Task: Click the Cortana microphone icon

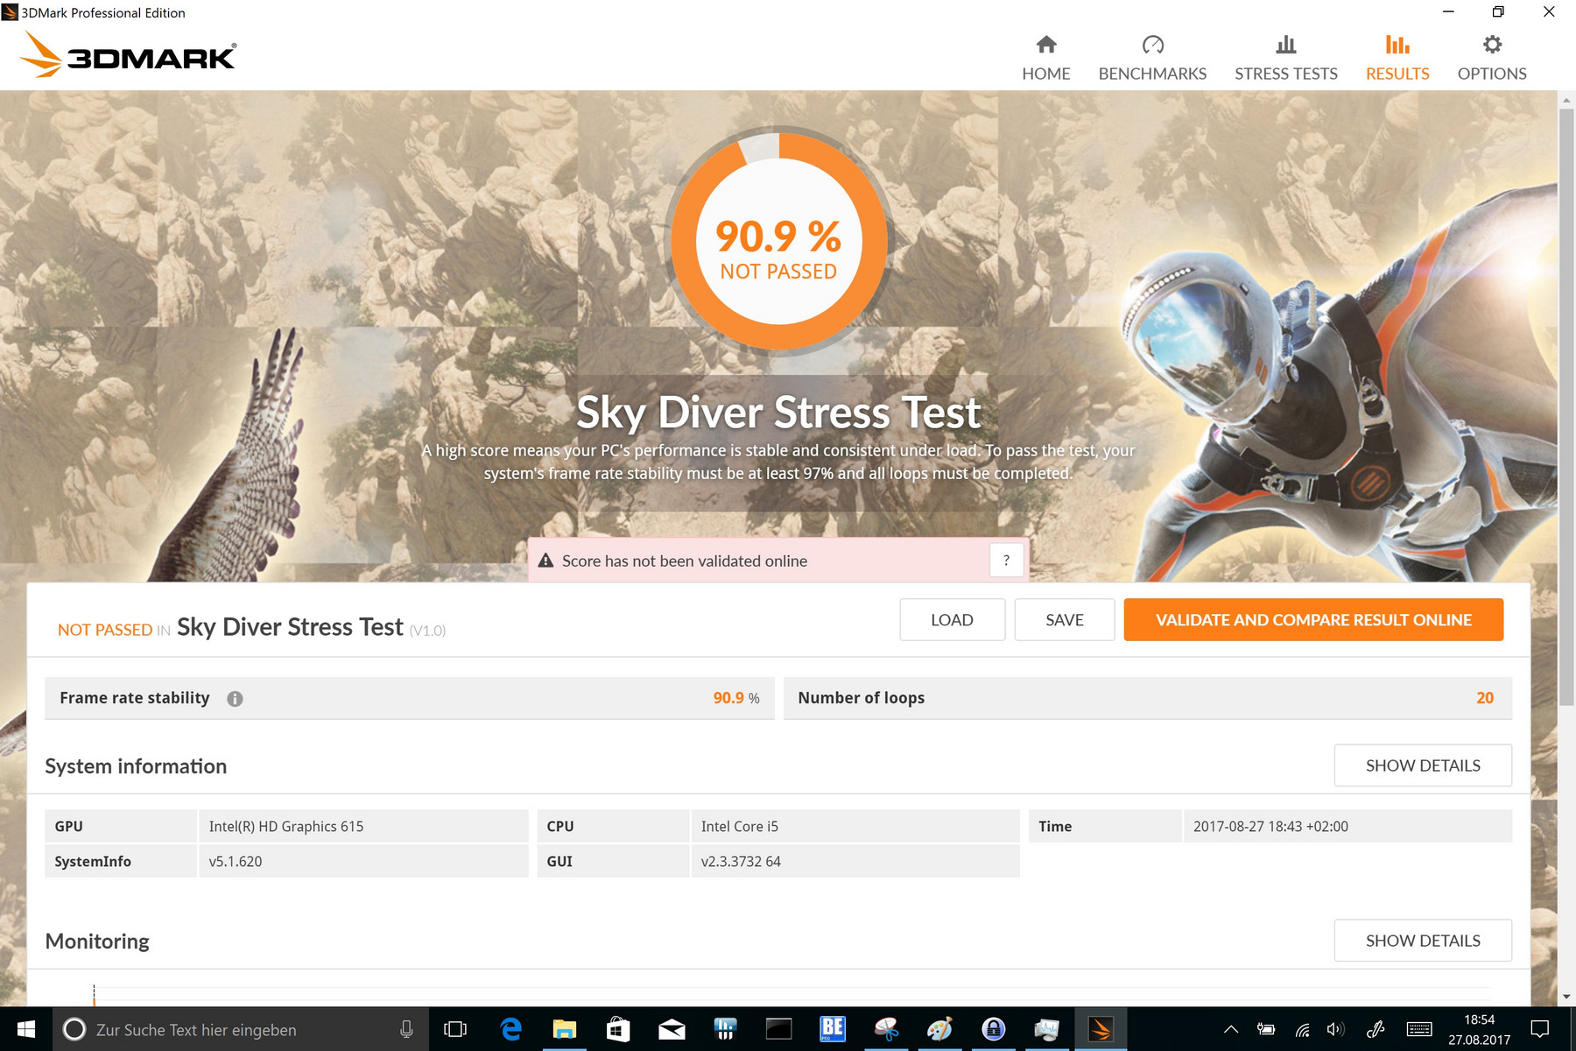Action: tap(406, 1029)
